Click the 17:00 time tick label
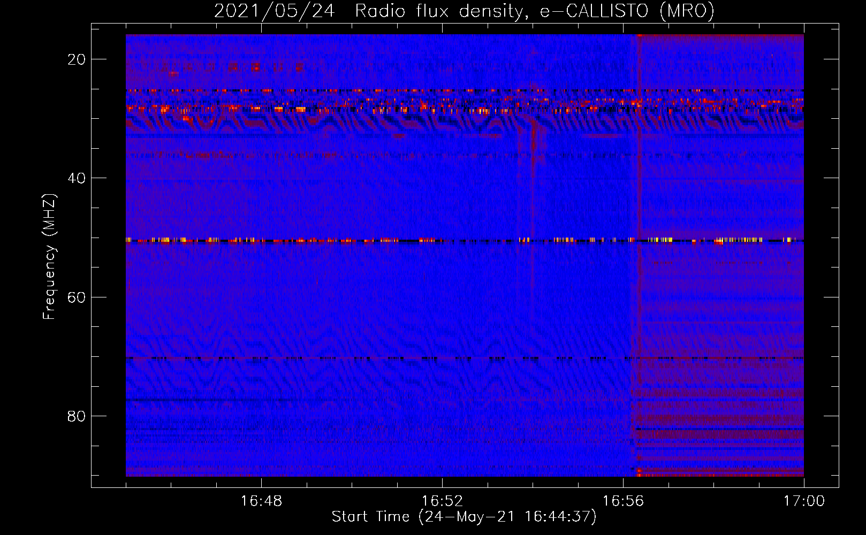This screenshot has height=535, width=866. 804,501
